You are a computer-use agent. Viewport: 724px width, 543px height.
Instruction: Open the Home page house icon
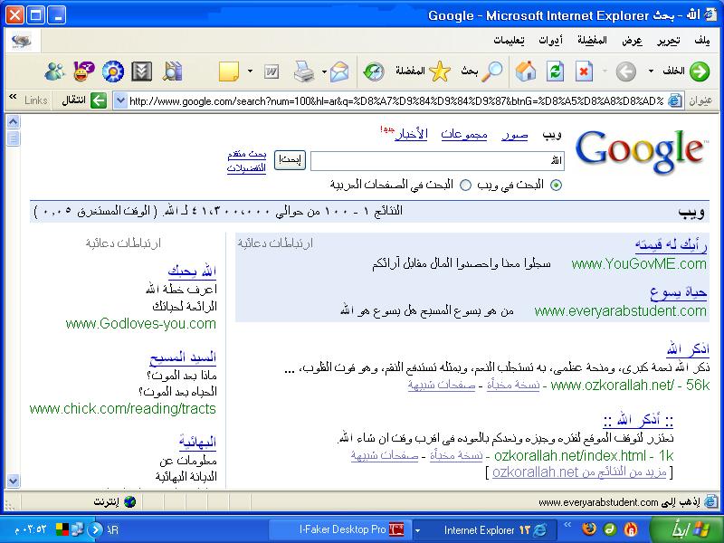point(526,71)
